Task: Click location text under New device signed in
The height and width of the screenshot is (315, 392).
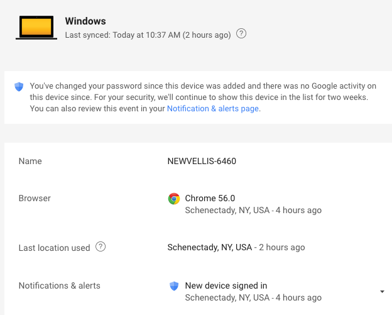Action: coord(253,297)
